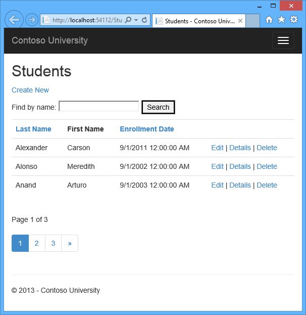View Details for Alonso Meredith
306x315 pixels.
(x=240, y=166)
